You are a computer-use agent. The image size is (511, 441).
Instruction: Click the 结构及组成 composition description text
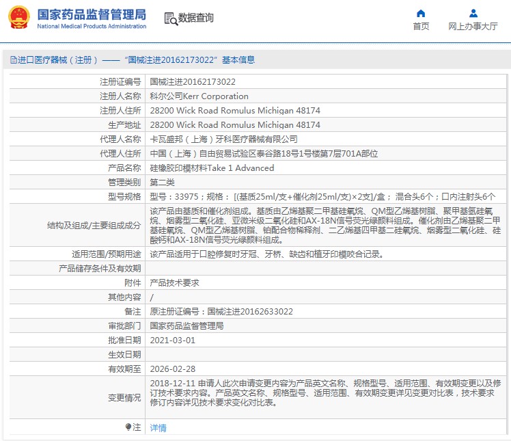(x=325, y=226)
